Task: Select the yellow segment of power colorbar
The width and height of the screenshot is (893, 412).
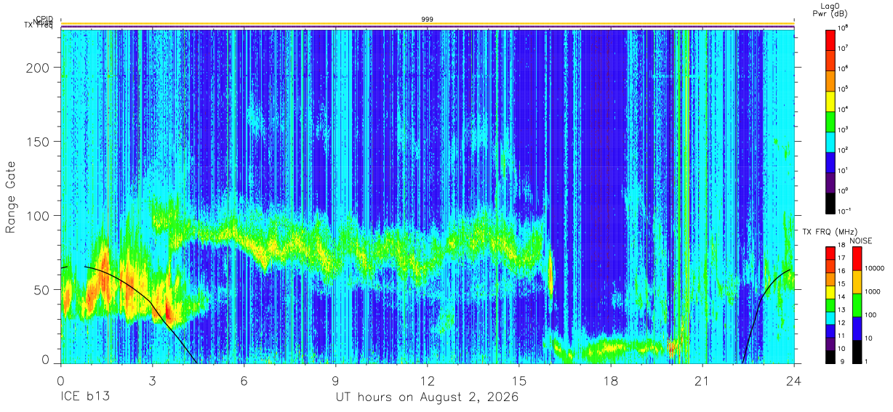Action: point(830,100)
